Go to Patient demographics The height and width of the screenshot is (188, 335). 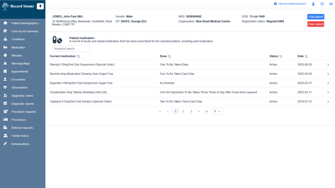tap(25, 23)
